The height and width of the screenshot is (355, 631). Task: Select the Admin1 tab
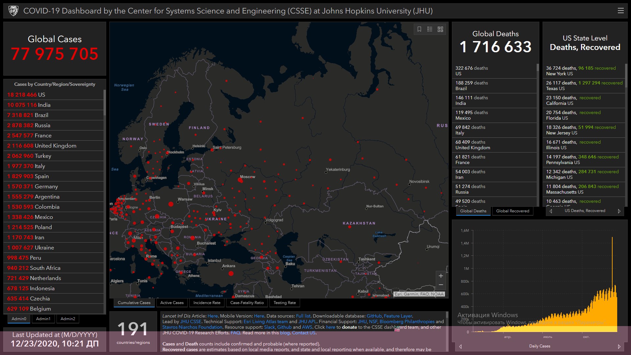click(x=43, y=319)
